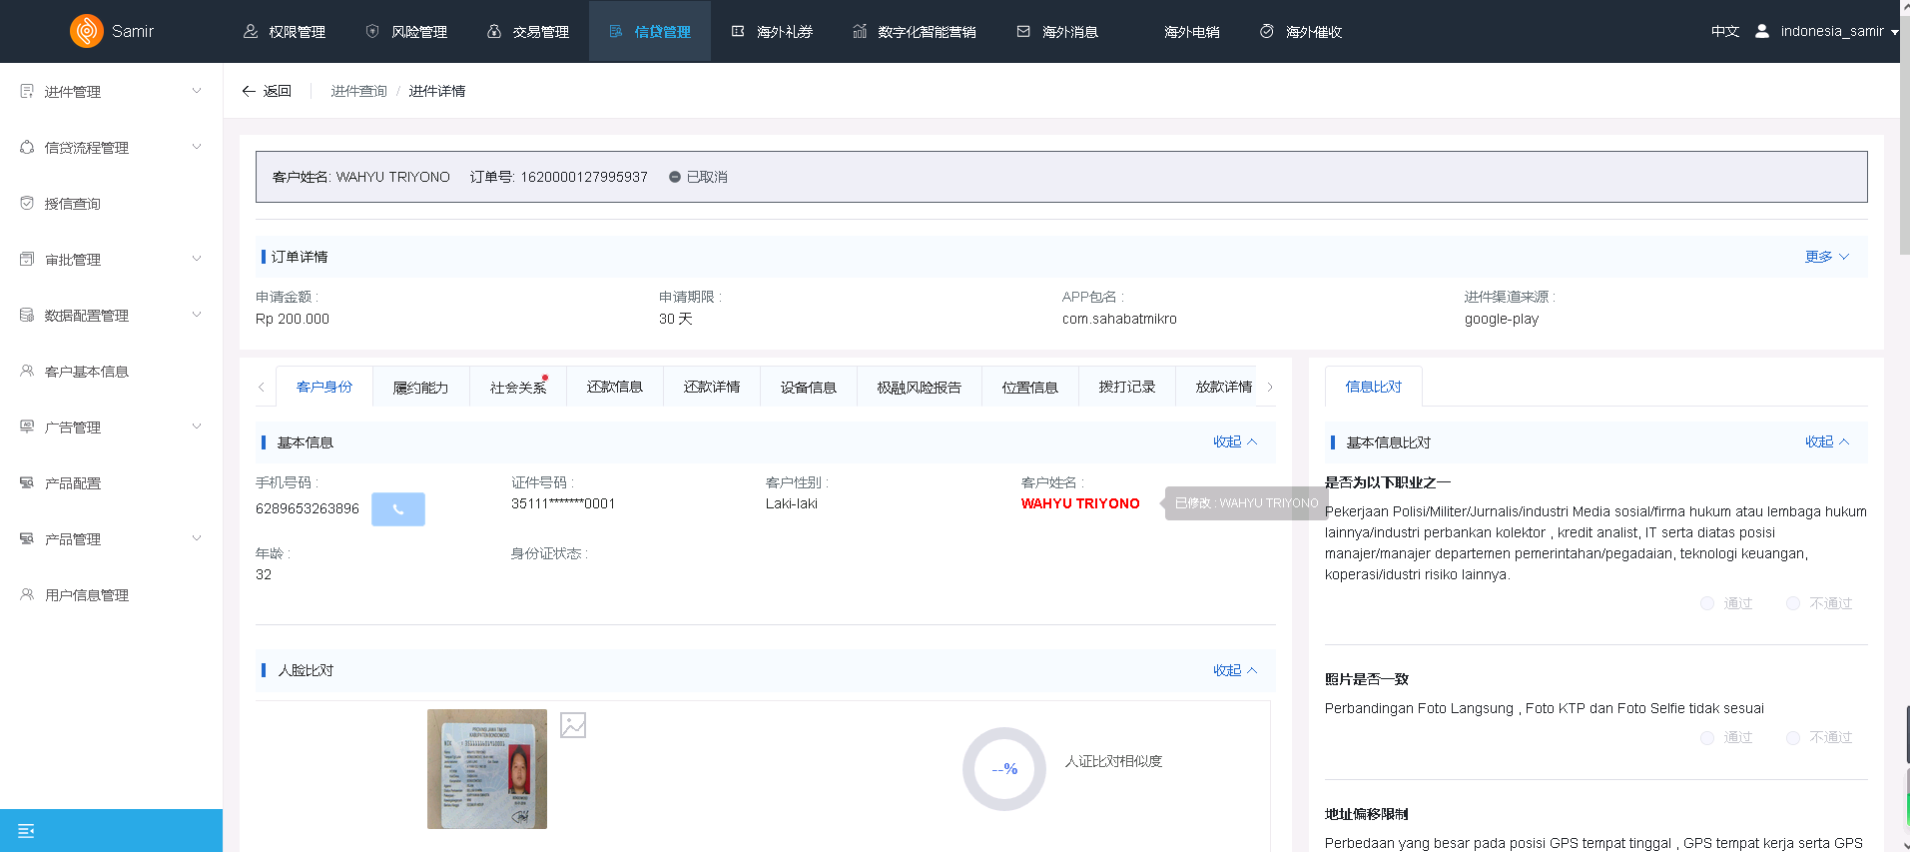Click the 授信查询 sidebar shield icon
This screenshot has width=1910, height=852.
27,203
